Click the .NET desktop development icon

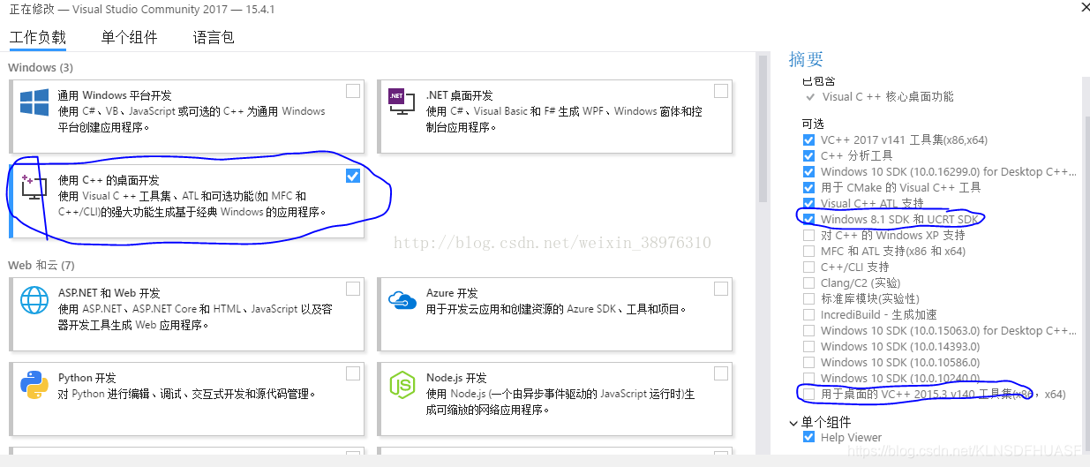(x=402, y=102)
